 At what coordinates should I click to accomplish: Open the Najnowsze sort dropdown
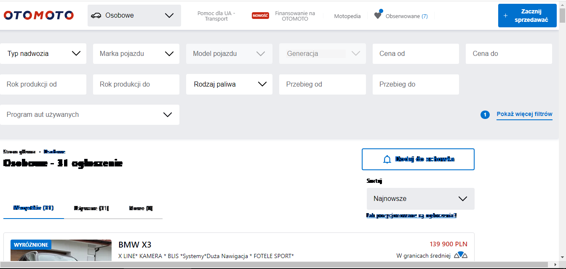[x=421, y=199]
